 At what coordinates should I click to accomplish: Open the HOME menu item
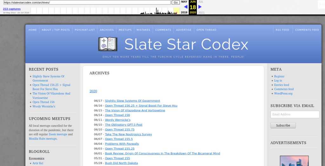[33, 30]
